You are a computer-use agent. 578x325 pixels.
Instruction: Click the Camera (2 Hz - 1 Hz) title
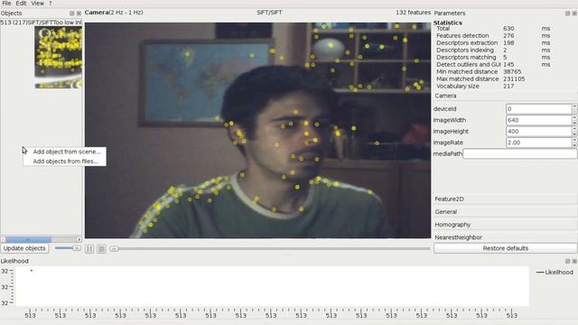coord(114,13)
